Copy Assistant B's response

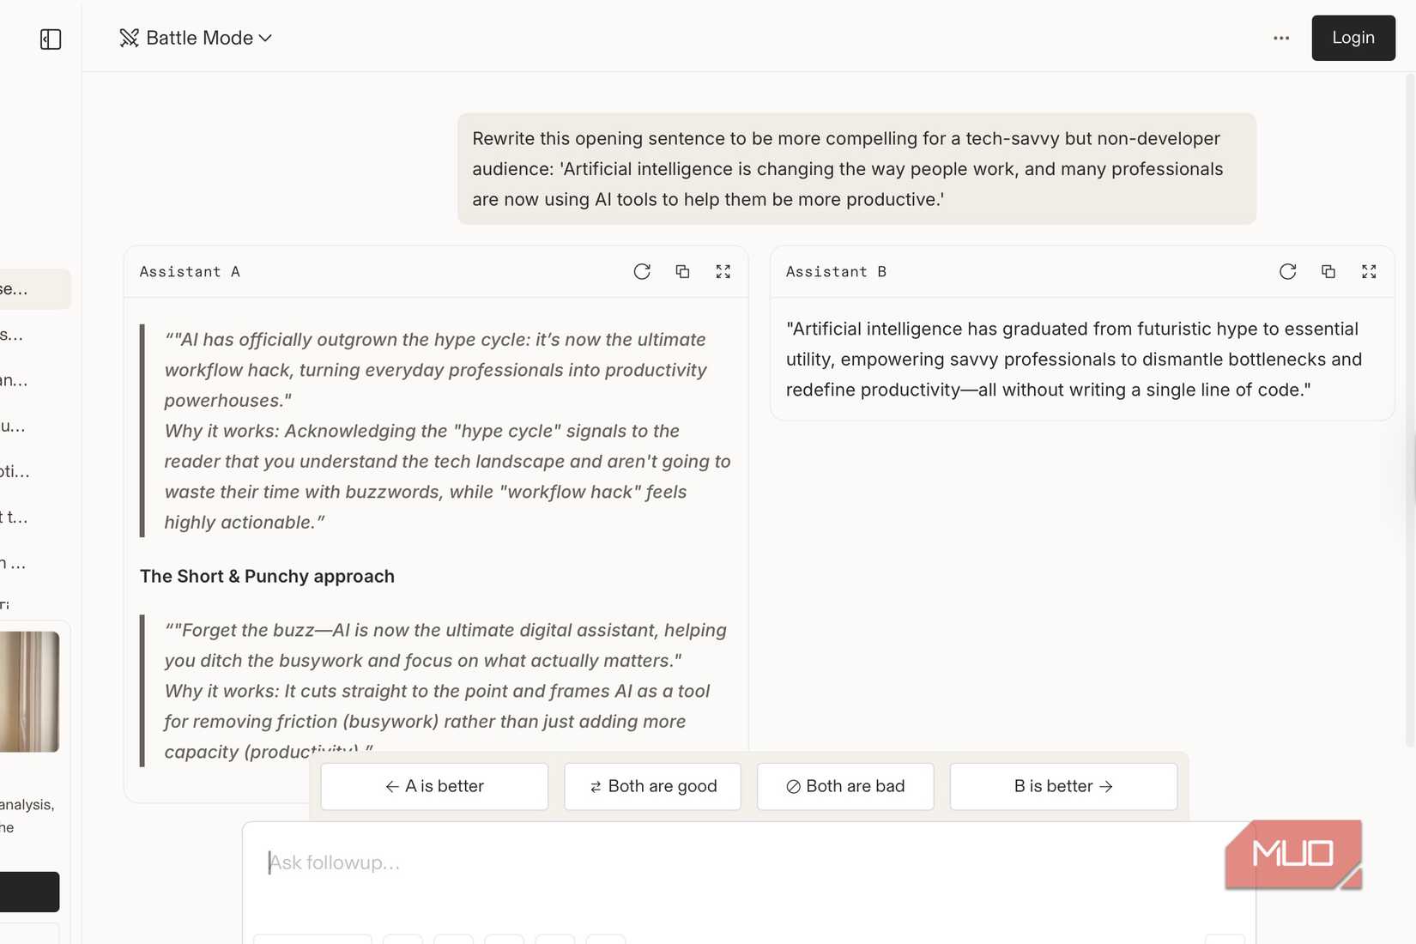[1328, 271]
